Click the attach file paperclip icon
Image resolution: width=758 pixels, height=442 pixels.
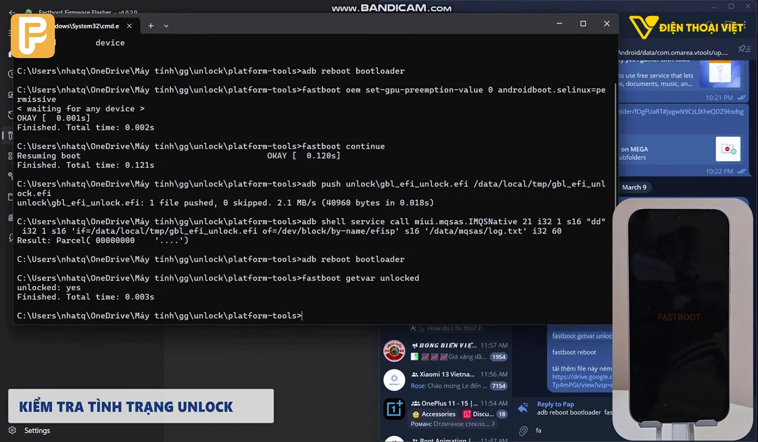coord(524,430)
